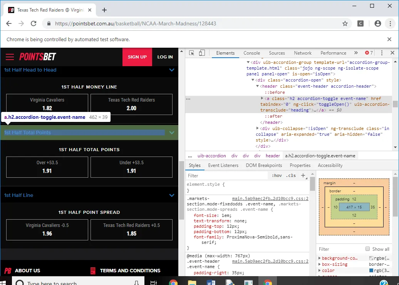This screenshot has height=285, width=399.
Task: Expand the box-sizing computed property
Action: (320, 264)
